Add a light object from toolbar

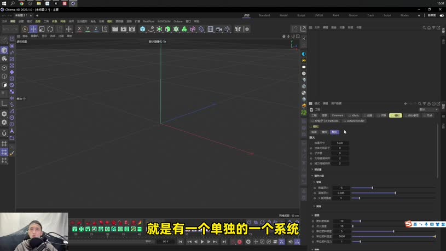pos(227,29)
